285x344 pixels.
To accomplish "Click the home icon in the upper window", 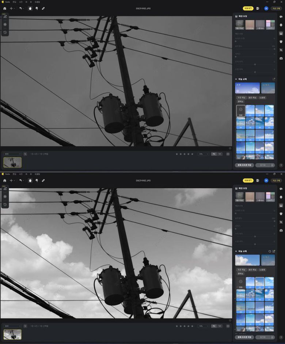I will click(x=4, y=8).
